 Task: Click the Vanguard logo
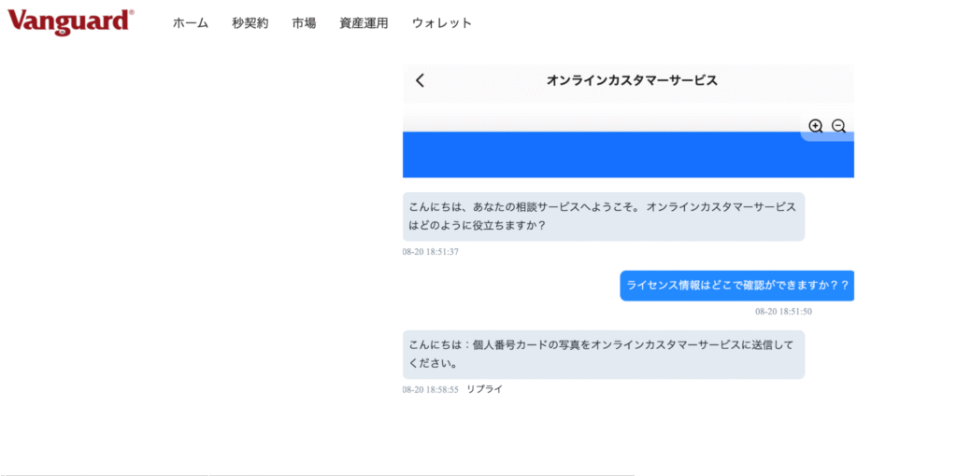click(x=71, y=22)
